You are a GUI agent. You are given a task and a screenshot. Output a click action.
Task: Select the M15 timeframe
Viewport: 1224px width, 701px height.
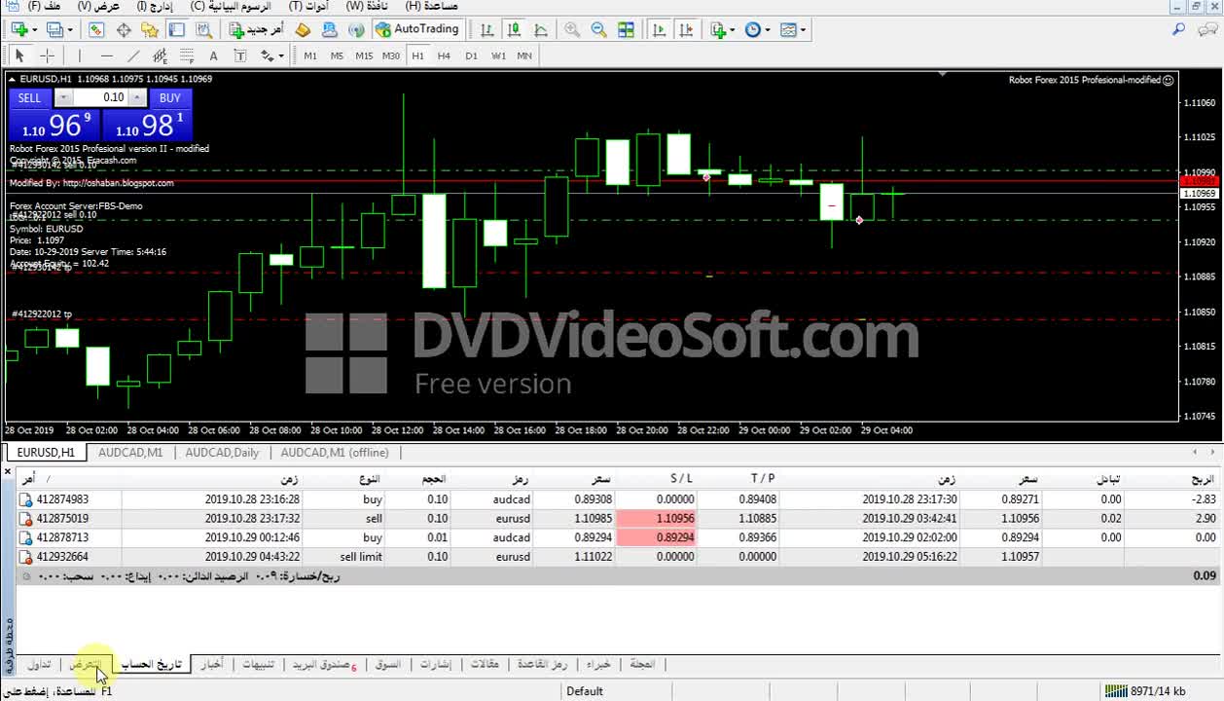point(364,55)
